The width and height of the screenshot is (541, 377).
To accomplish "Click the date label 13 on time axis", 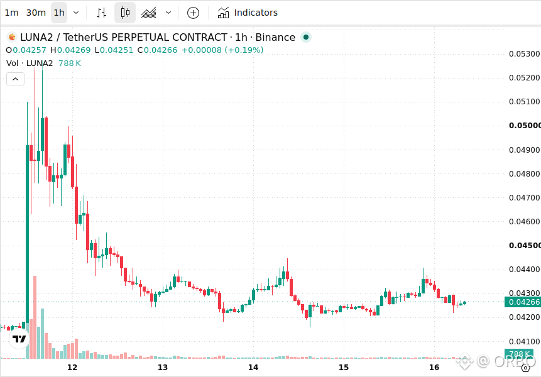I will coord(163,368).
